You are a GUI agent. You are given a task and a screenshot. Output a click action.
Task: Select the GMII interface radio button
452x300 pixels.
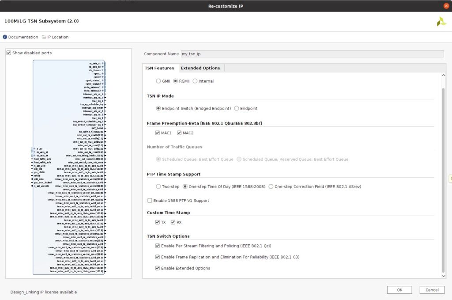[159, 81]
